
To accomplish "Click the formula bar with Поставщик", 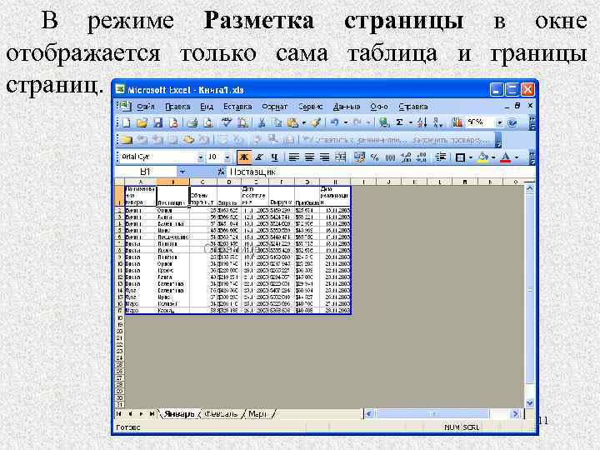I will click(x=381, y=172).
